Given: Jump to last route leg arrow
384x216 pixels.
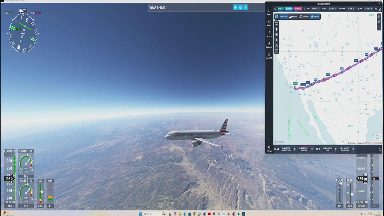Looking at the screenshot, I should (x=376, y=9).
